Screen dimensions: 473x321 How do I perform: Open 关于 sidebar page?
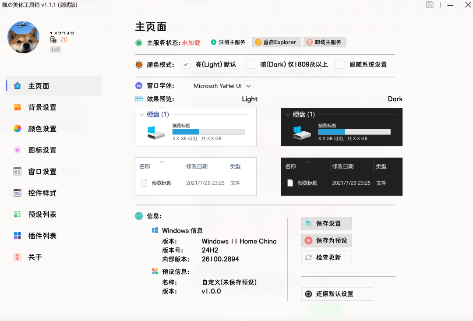click(54, 258)
